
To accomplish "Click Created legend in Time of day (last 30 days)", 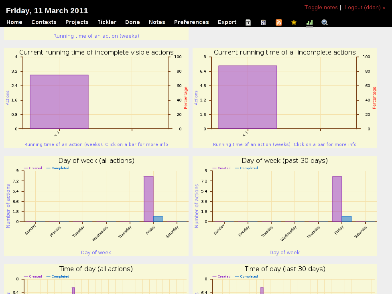I will point(221,276).
